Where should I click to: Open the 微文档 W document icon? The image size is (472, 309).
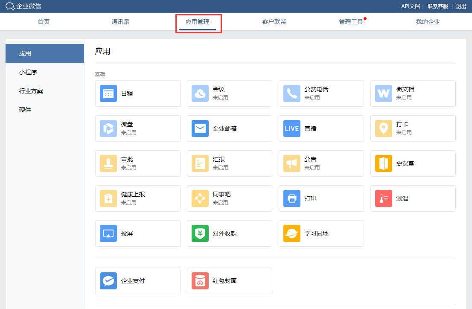[x=384, y=93]
